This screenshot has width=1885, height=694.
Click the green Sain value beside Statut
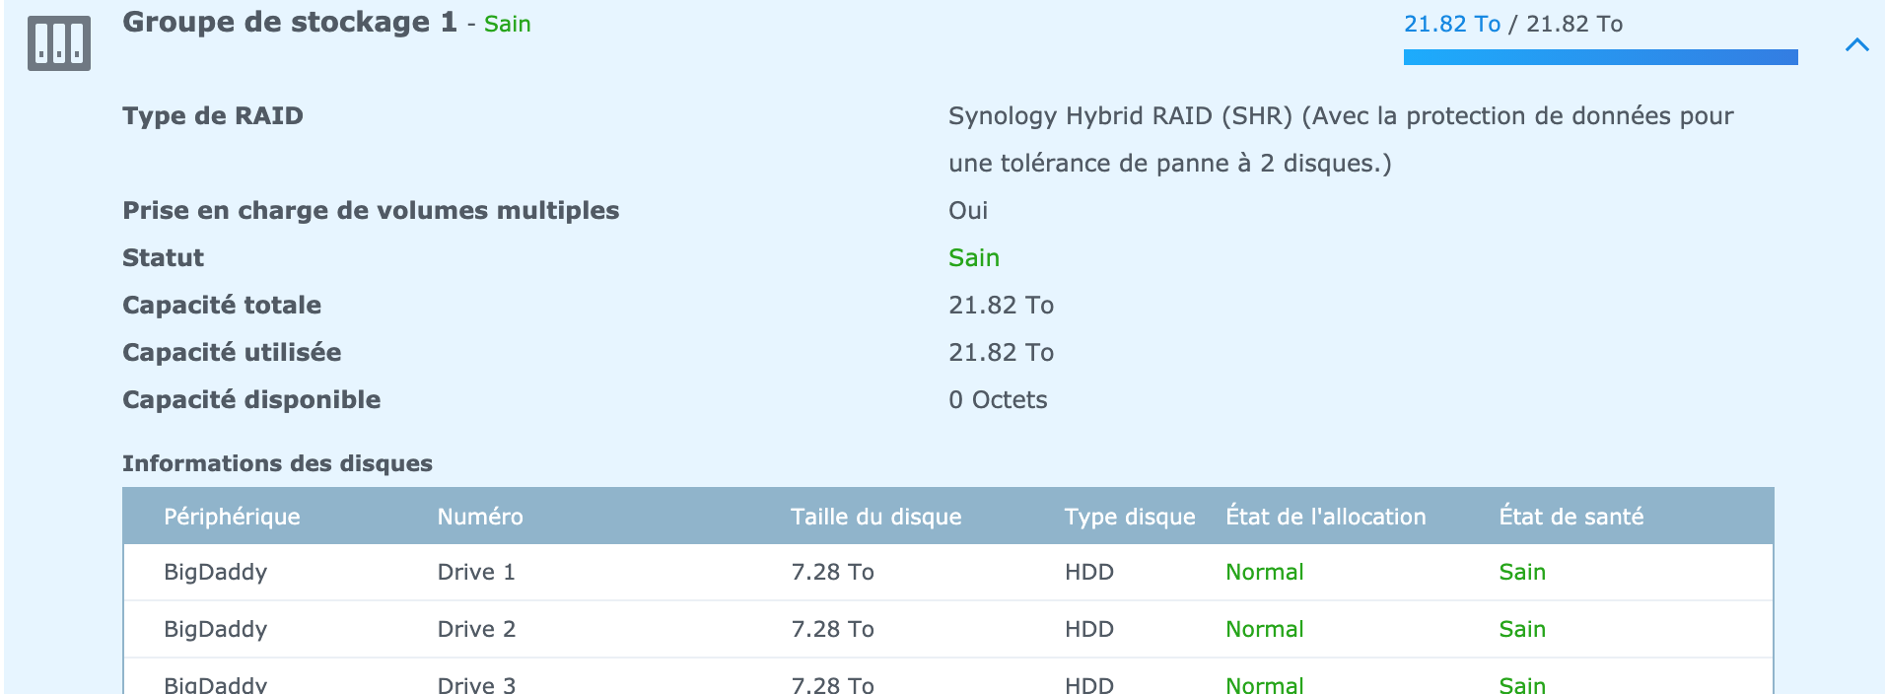coord(974,258)
